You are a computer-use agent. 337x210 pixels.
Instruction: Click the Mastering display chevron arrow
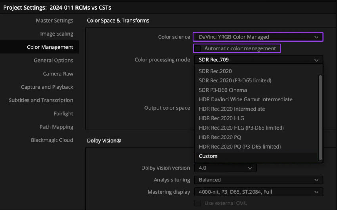316,192
